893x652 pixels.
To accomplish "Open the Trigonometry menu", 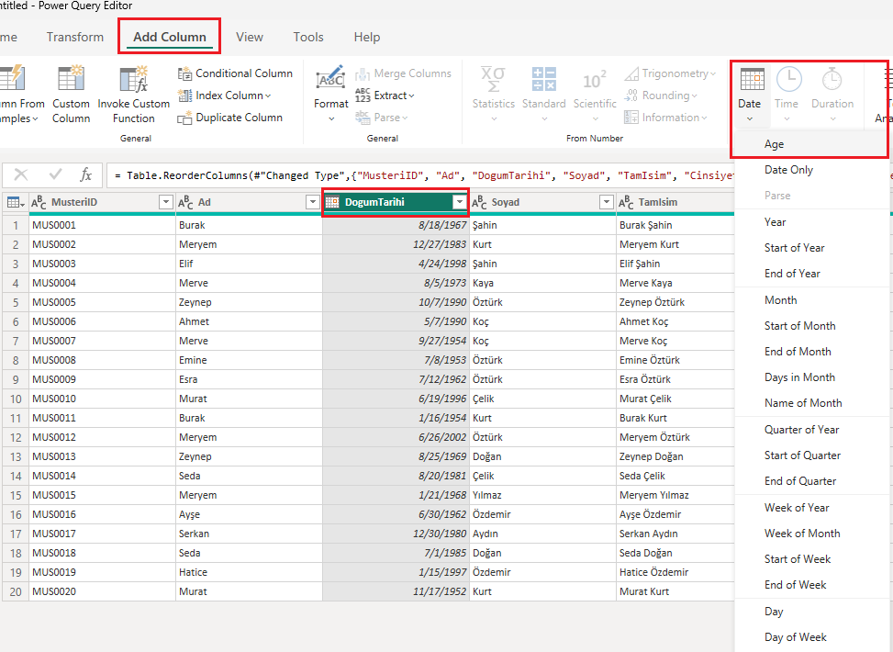I will (670, 73).
